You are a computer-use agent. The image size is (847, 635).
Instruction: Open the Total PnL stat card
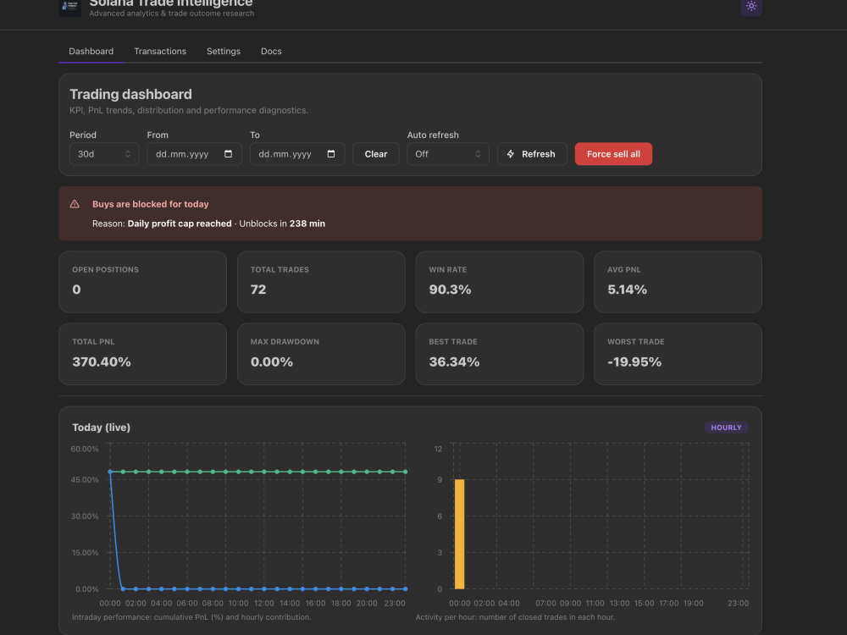pyautogui.click(x=142, y=354)
